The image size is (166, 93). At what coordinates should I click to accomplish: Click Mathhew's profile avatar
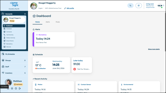coord(8,82)
